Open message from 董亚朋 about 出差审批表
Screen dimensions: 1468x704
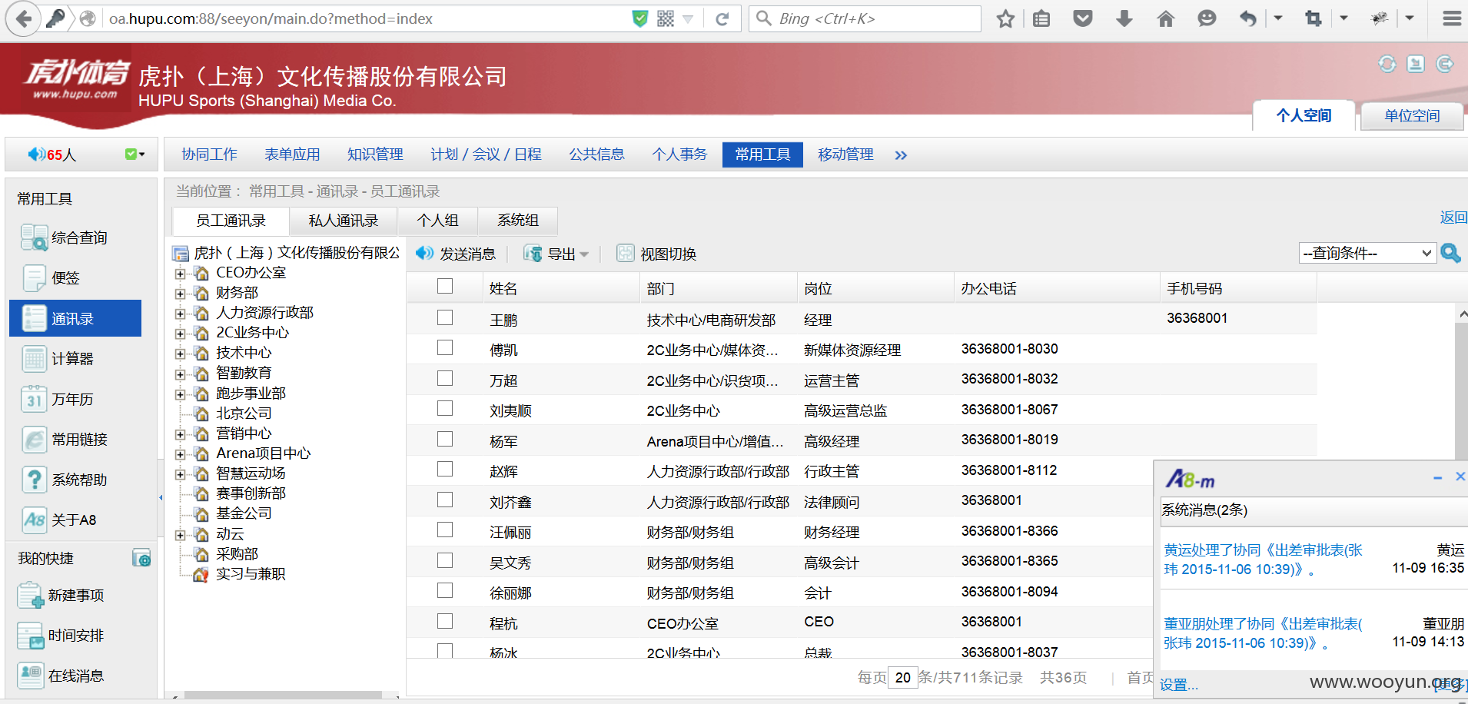[1263, 633]
